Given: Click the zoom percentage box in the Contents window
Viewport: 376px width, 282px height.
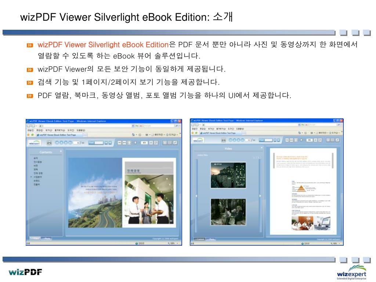Looking at the screenshot, I should 144,143.
